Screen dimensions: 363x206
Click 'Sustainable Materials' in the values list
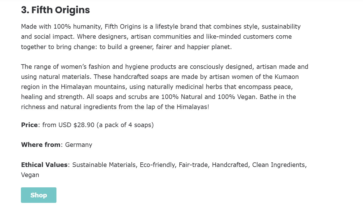(105, 165)
